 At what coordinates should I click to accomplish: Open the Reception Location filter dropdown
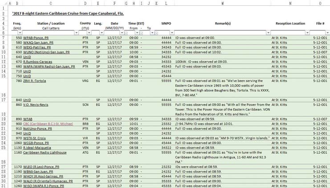pos(307,33)
